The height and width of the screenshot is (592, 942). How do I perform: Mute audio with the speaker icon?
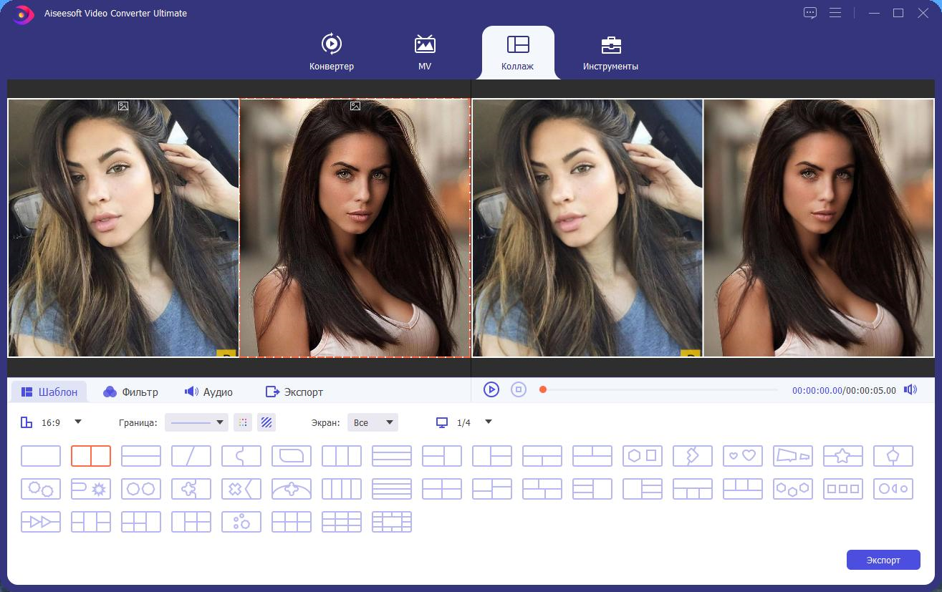coord(910,390)
